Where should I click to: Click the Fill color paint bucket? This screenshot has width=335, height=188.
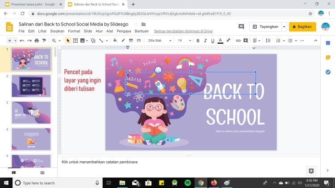click(115, 41)
